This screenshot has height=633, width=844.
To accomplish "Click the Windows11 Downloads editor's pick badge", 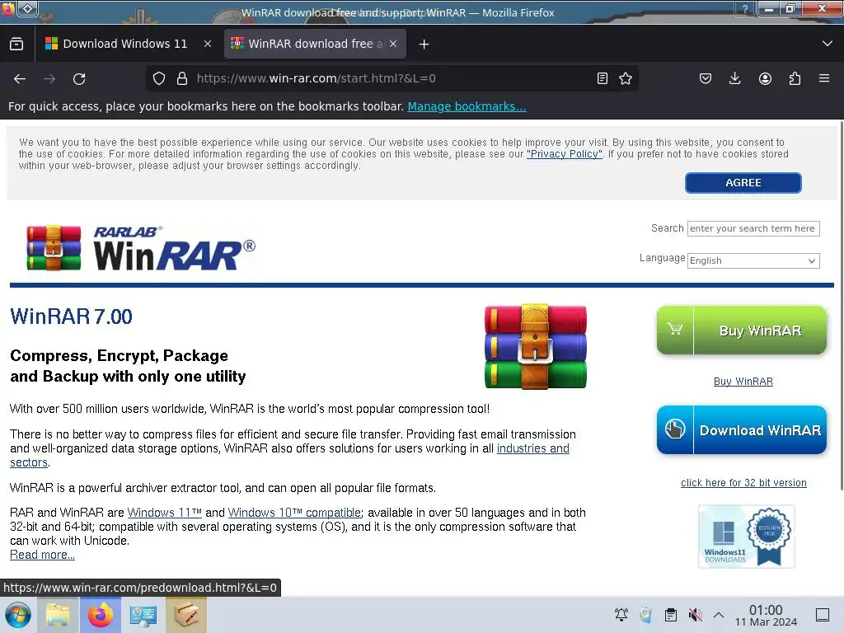I will coord(746,536).
